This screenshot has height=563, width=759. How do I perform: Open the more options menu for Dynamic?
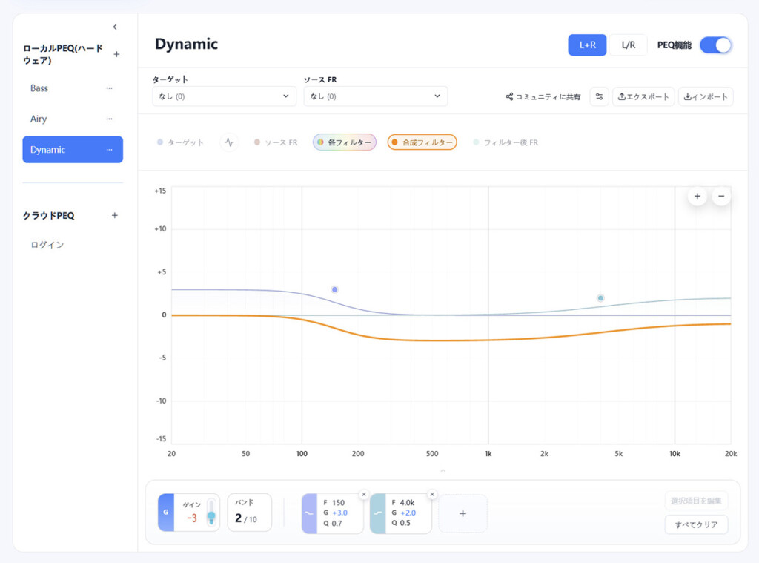[x=110, y=150]
